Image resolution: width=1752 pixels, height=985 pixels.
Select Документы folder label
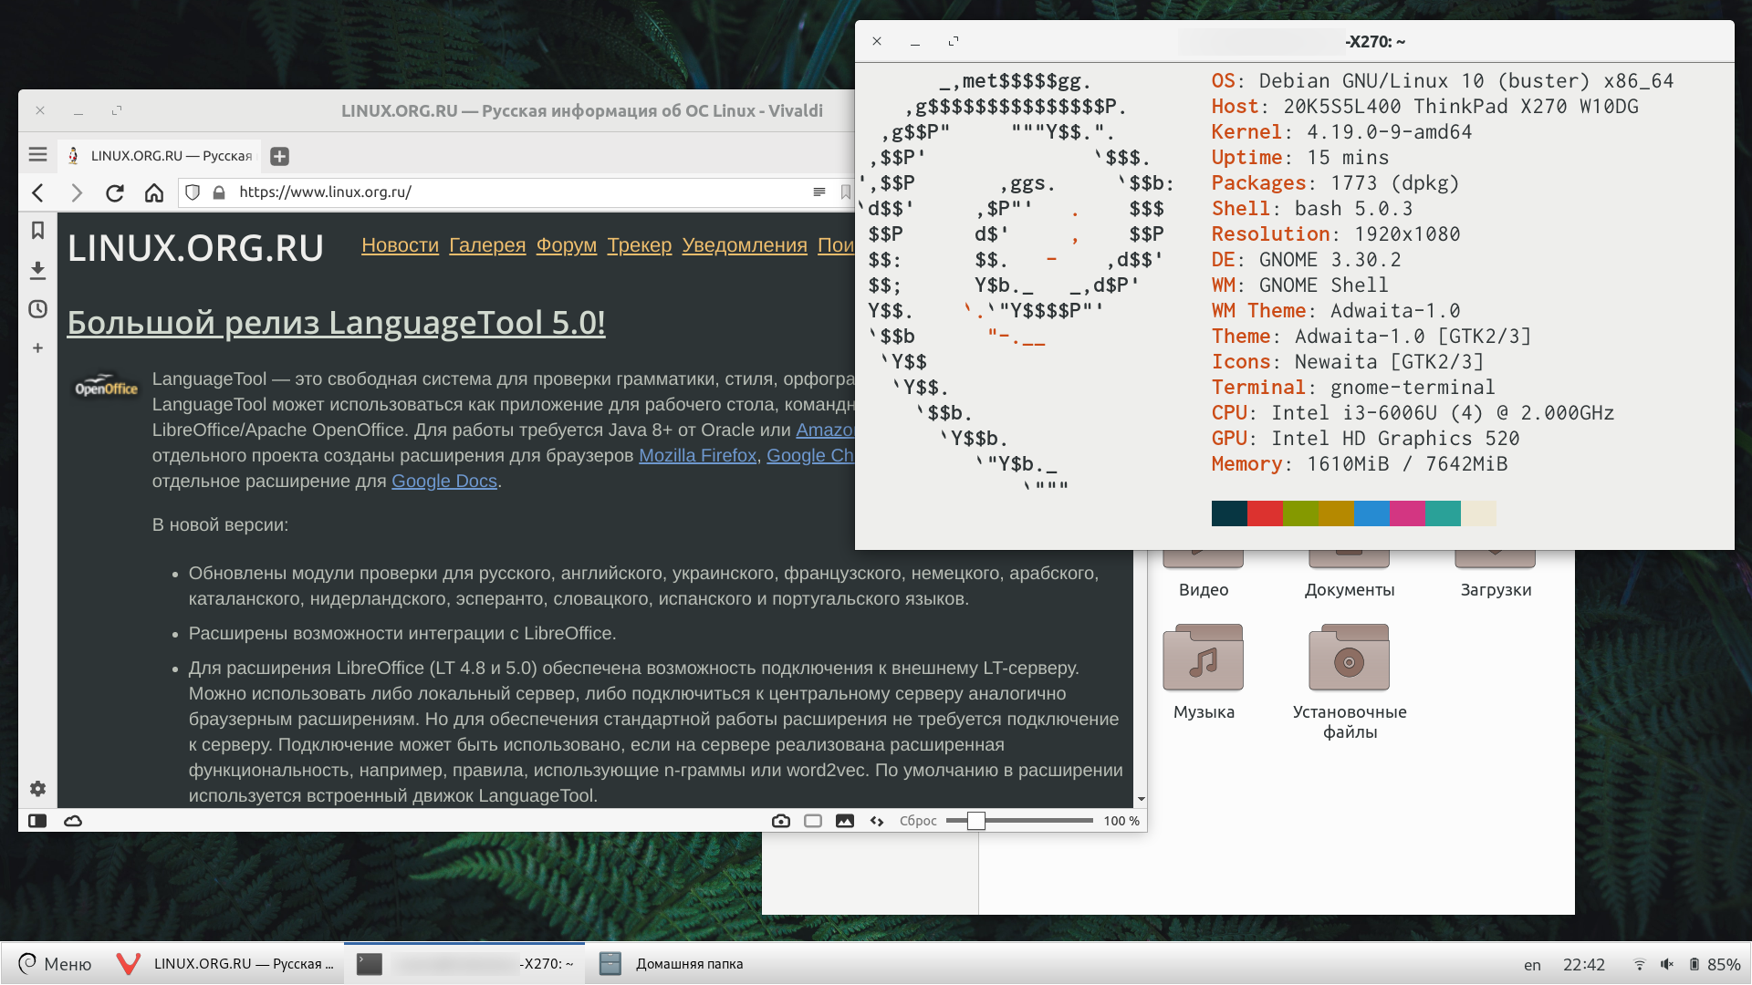click(1350, 590)
